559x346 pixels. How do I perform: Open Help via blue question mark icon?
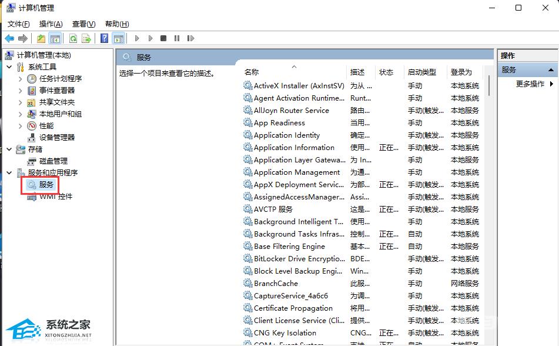104,38
